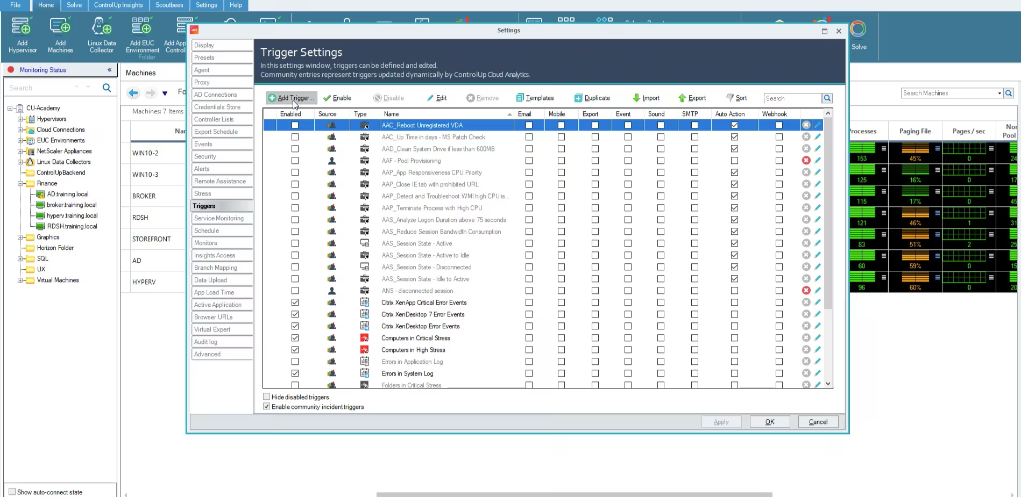
Task: Click the Cancel button
Action: pyautogui.click(x=818, y=422)
